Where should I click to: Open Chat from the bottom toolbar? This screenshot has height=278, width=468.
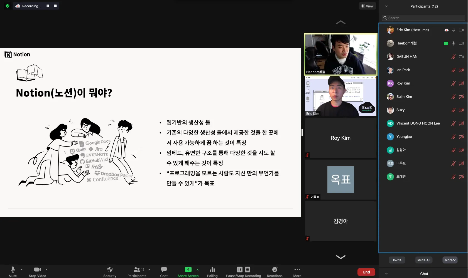164,272
